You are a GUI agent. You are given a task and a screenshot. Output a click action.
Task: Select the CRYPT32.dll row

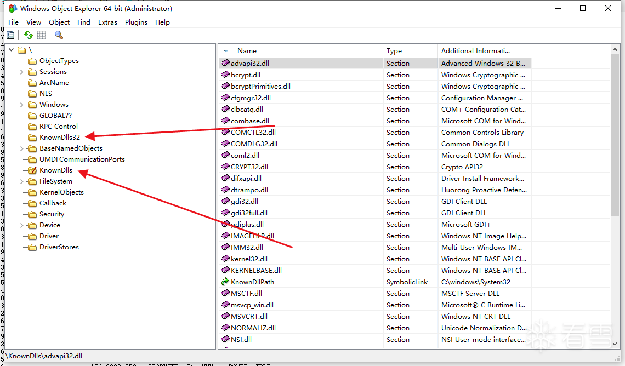(374, 167)
